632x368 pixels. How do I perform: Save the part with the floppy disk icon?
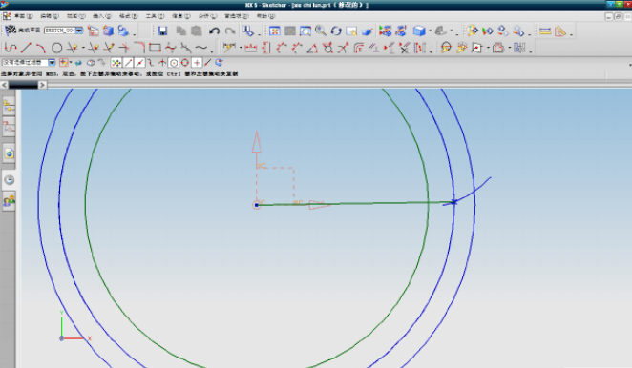coord(162,31)
